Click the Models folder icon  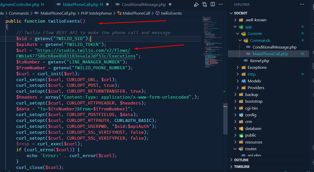point(244,81)
